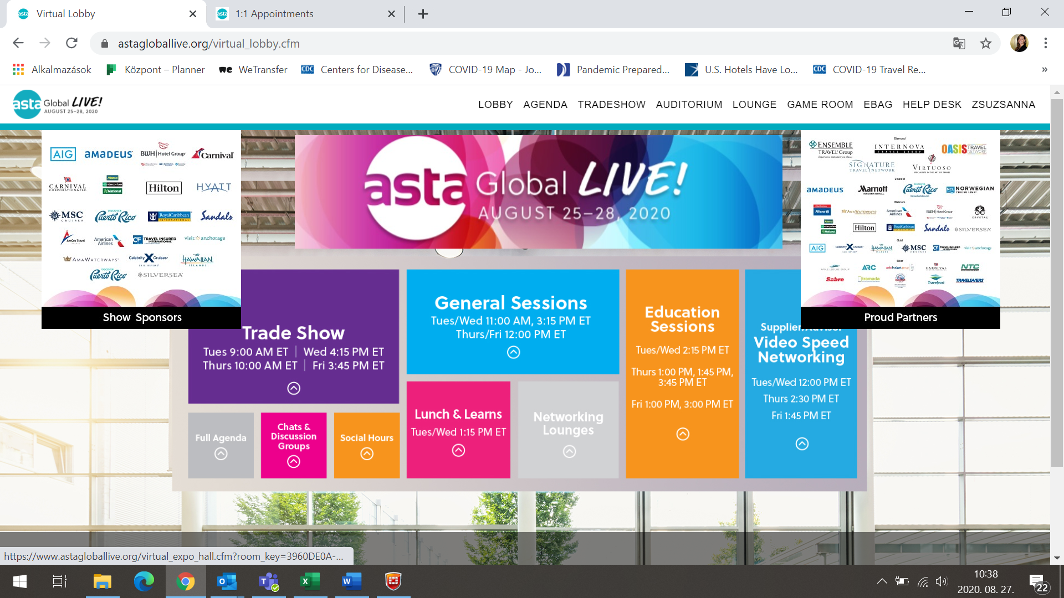Go back using browser back arrow
This screenshot has height=598, width=1064.
[x=18, y=43]
